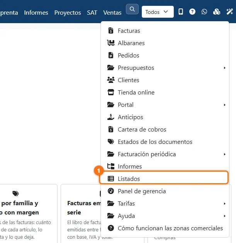Click the Informes tree-folder icon in dropdown
This screenshot has width=236, height=243.
tap(111, 166)
